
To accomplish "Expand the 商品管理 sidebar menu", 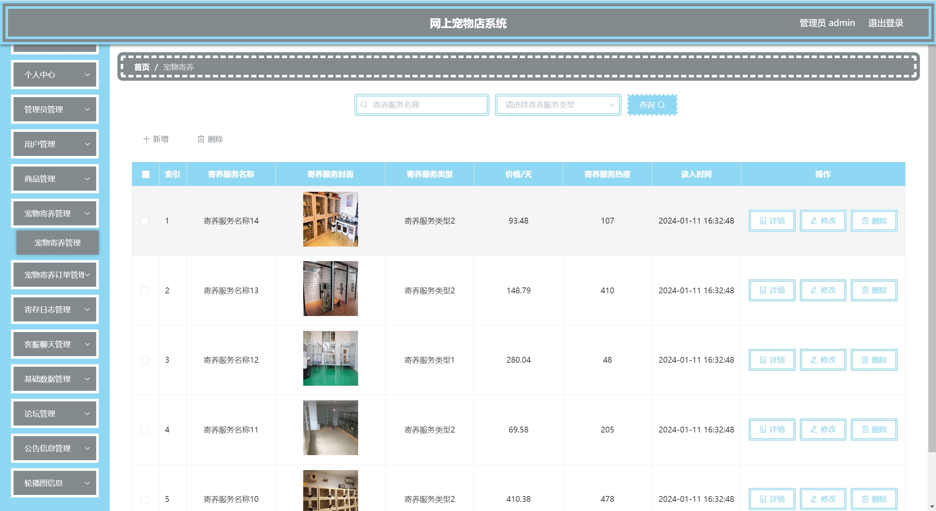I will (55, 179).
